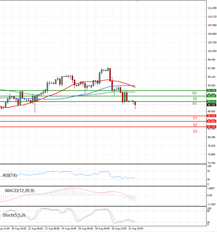The height and width of the screenshot is (232, 217).
Task: Click the R1 resistance level label
Action: click(195, 104)
